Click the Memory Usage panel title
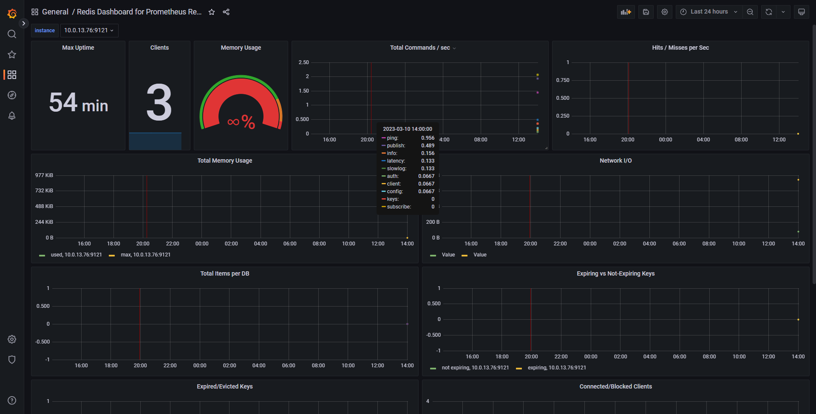816x414 pixels. 241,48
